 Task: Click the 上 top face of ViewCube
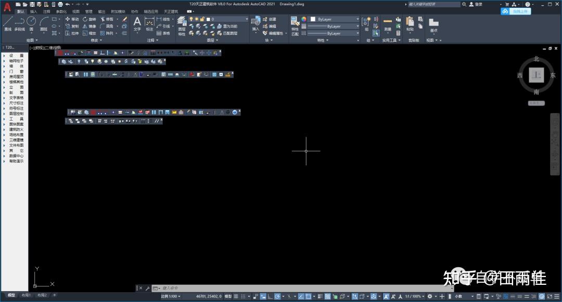coord(537,75)
